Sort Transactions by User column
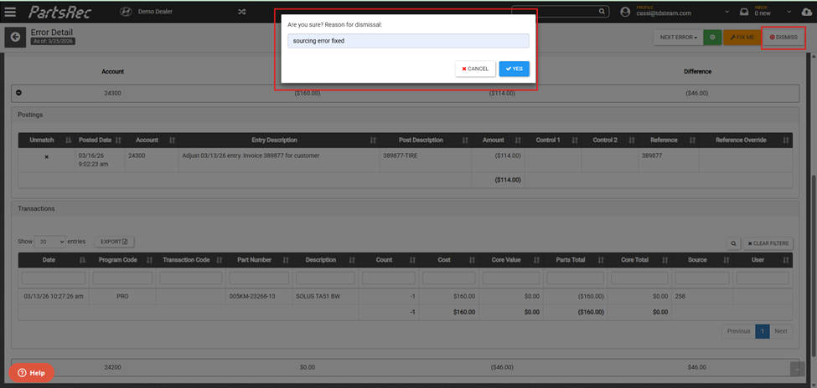This screenshot has width=817, height=388. click(763, 259)
